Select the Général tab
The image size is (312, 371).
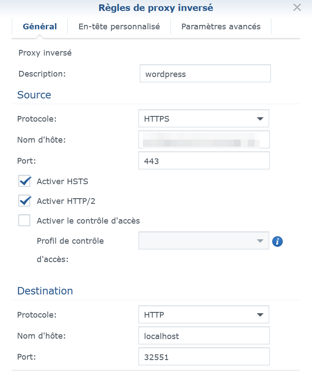click(x=40, y=27)
